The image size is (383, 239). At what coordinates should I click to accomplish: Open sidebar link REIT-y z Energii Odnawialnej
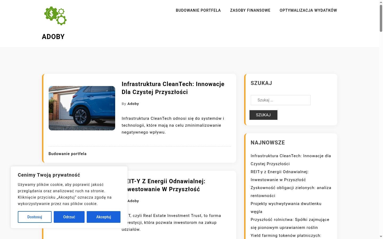coord(280,176)
